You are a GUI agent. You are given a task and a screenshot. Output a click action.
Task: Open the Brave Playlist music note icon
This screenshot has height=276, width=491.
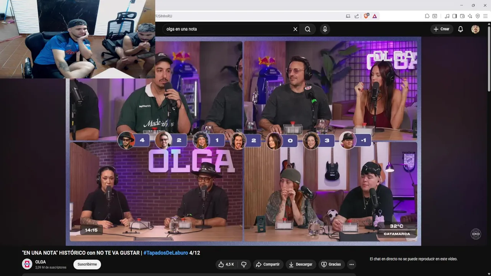point(447,16)
